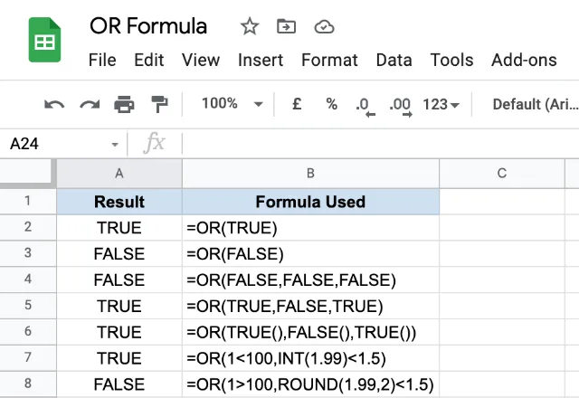Click the Undo arrow icon
Screen dimensions: 579x398
point(54,105)
